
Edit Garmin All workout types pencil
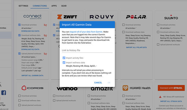[x=36, y=57]
